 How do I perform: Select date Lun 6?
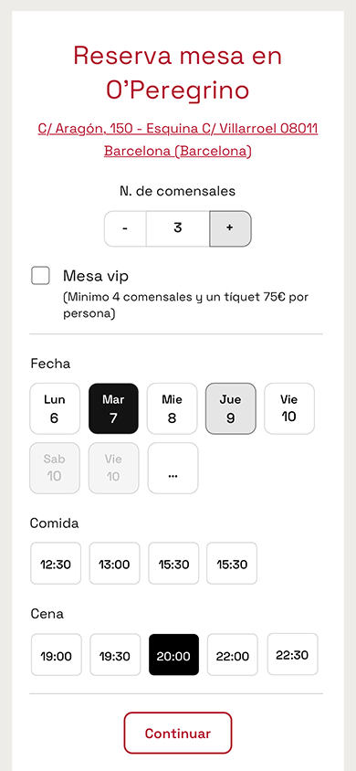55,408
